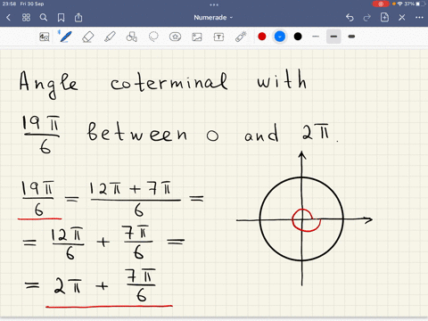Bookmark this page
This screenshot has width=428, height=321.
click(x=61, y=18)
